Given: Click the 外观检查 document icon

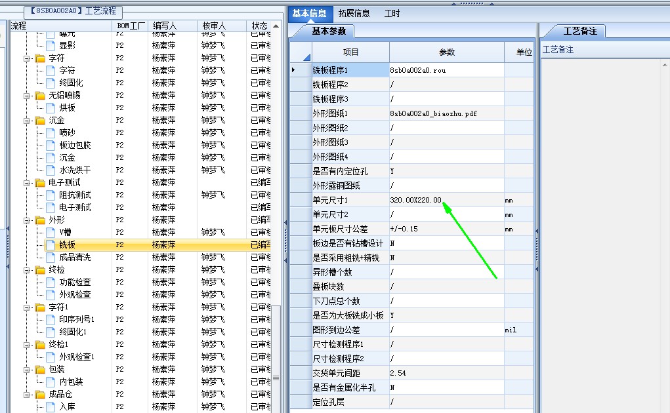Looking at the screenshot, I should tap(51, 295).
